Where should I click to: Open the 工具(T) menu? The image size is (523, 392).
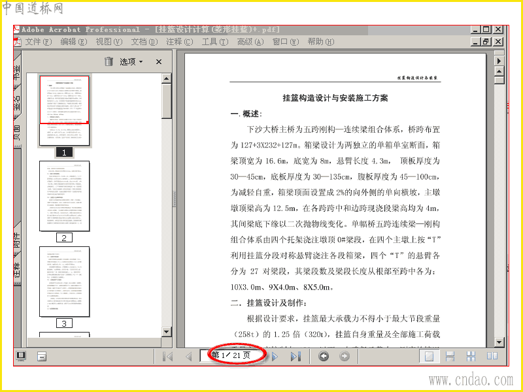pyautogui.click(x=215, y=42)
